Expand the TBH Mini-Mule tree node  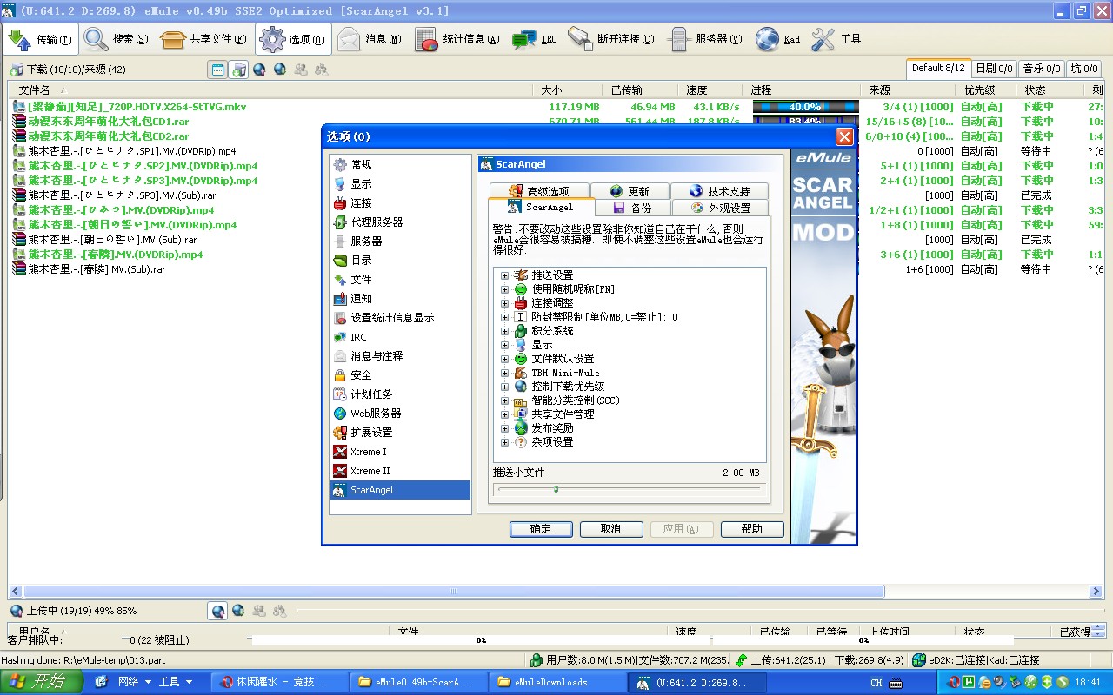tap(504, 373)
